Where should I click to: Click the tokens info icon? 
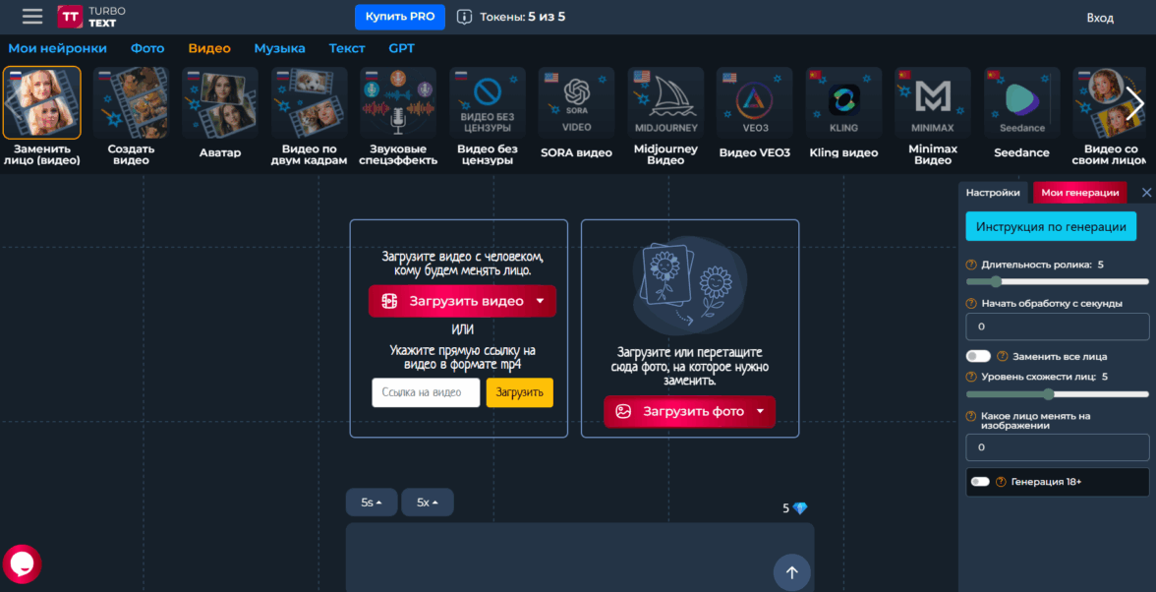coord(464,17)
